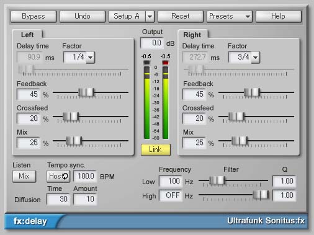314x235 pixels.
Task: Click the Reset button
Action: pyautogui.click(x=181, y=16)
